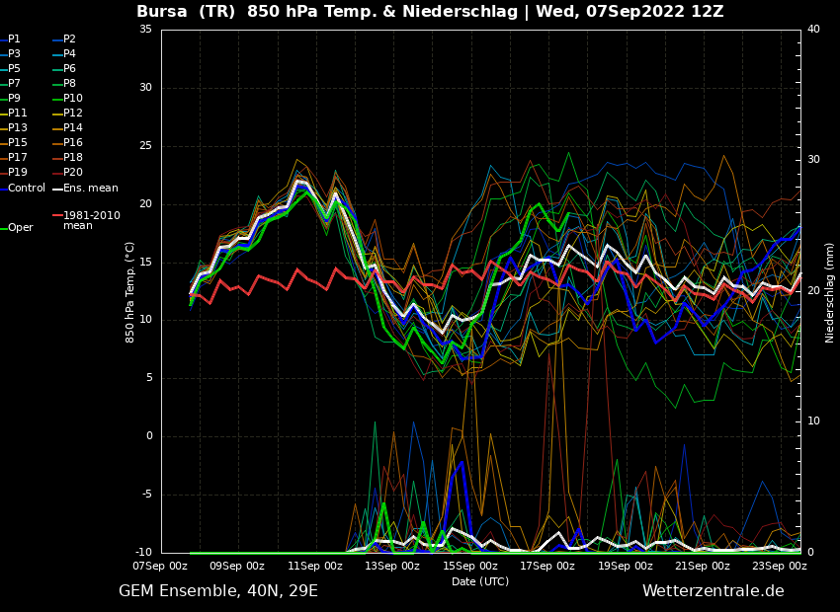Click the -5 temperature axis value
840x612 pixels.
coord(145,495)
